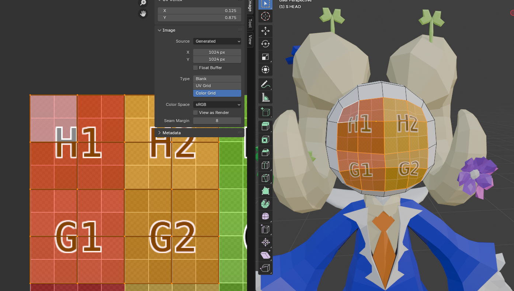
Task: Click the Seam Margin field showing 8
Action: pos(217,121)
